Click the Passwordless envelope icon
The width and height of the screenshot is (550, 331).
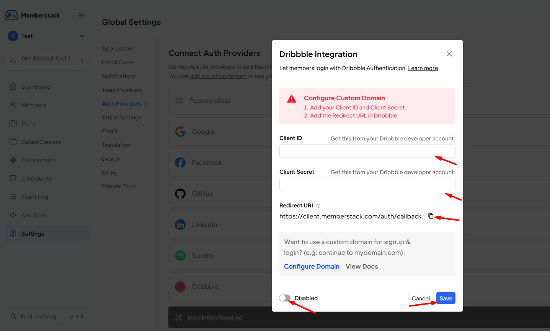[179, 101]
